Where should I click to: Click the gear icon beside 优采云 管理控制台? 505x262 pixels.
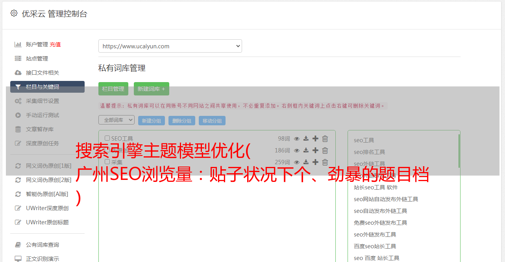click(x=14, y=13)
